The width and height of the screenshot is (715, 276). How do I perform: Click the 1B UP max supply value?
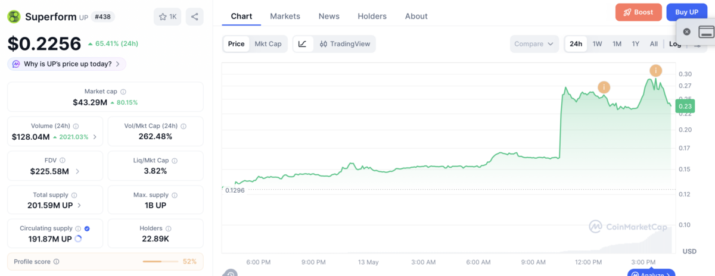click(x=156, y=205)
